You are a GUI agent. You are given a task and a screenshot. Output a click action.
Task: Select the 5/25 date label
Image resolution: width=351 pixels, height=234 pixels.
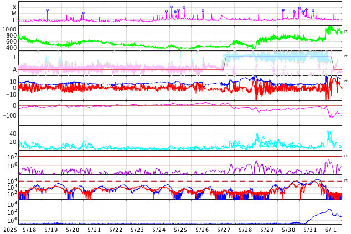tap(180, 230)
